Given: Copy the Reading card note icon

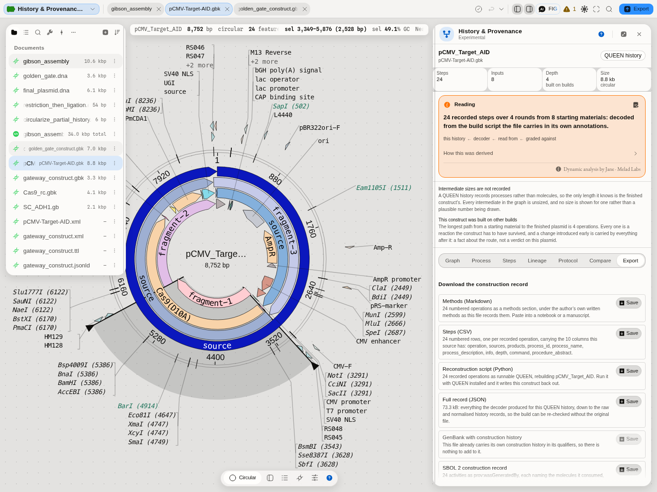Looking at the screenshot, I should tap(636, 105).
